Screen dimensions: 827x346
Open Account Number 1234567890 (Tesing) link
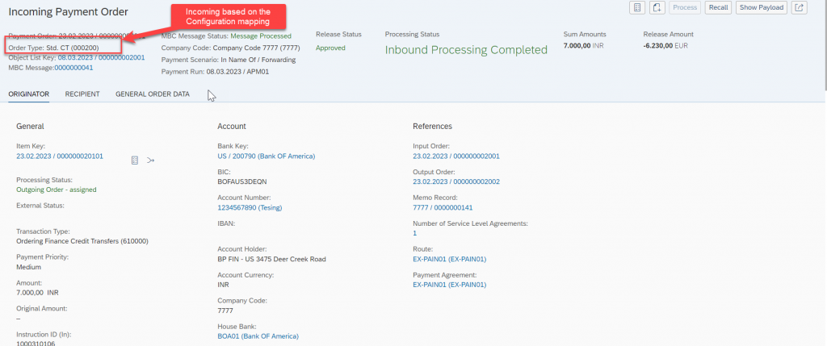tap(250, 207)
